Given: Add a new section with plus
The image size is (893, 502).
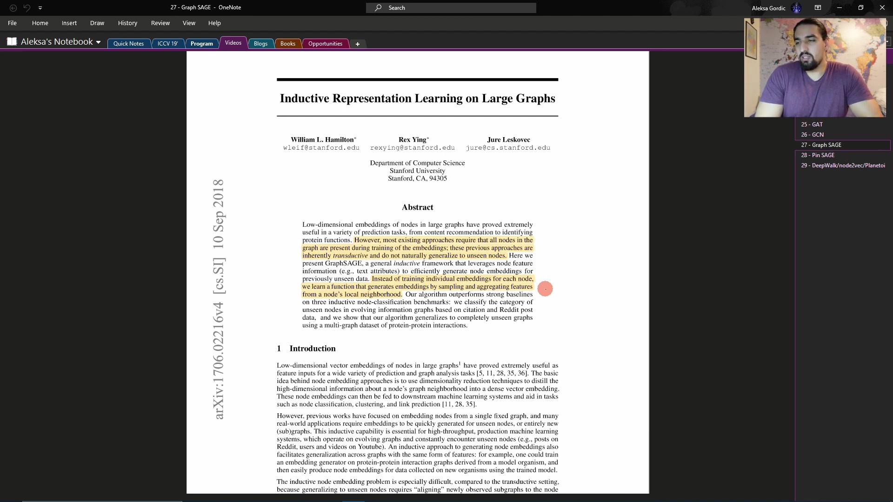Looking at the screenshot, I should pos(357,44).
